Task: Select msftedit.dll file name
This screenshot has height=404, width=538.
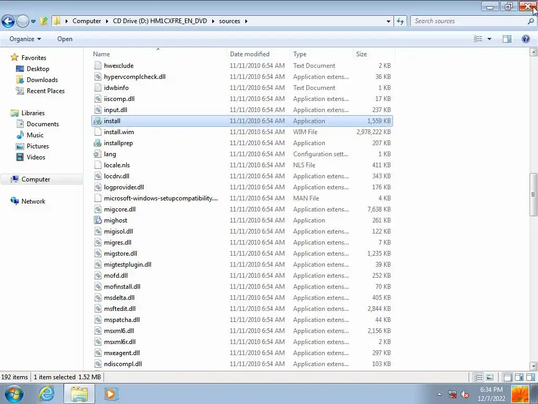Action: 120,308
